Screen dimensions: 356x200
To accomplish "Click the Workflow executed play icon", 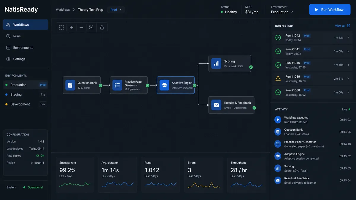I will coord(278,120).
